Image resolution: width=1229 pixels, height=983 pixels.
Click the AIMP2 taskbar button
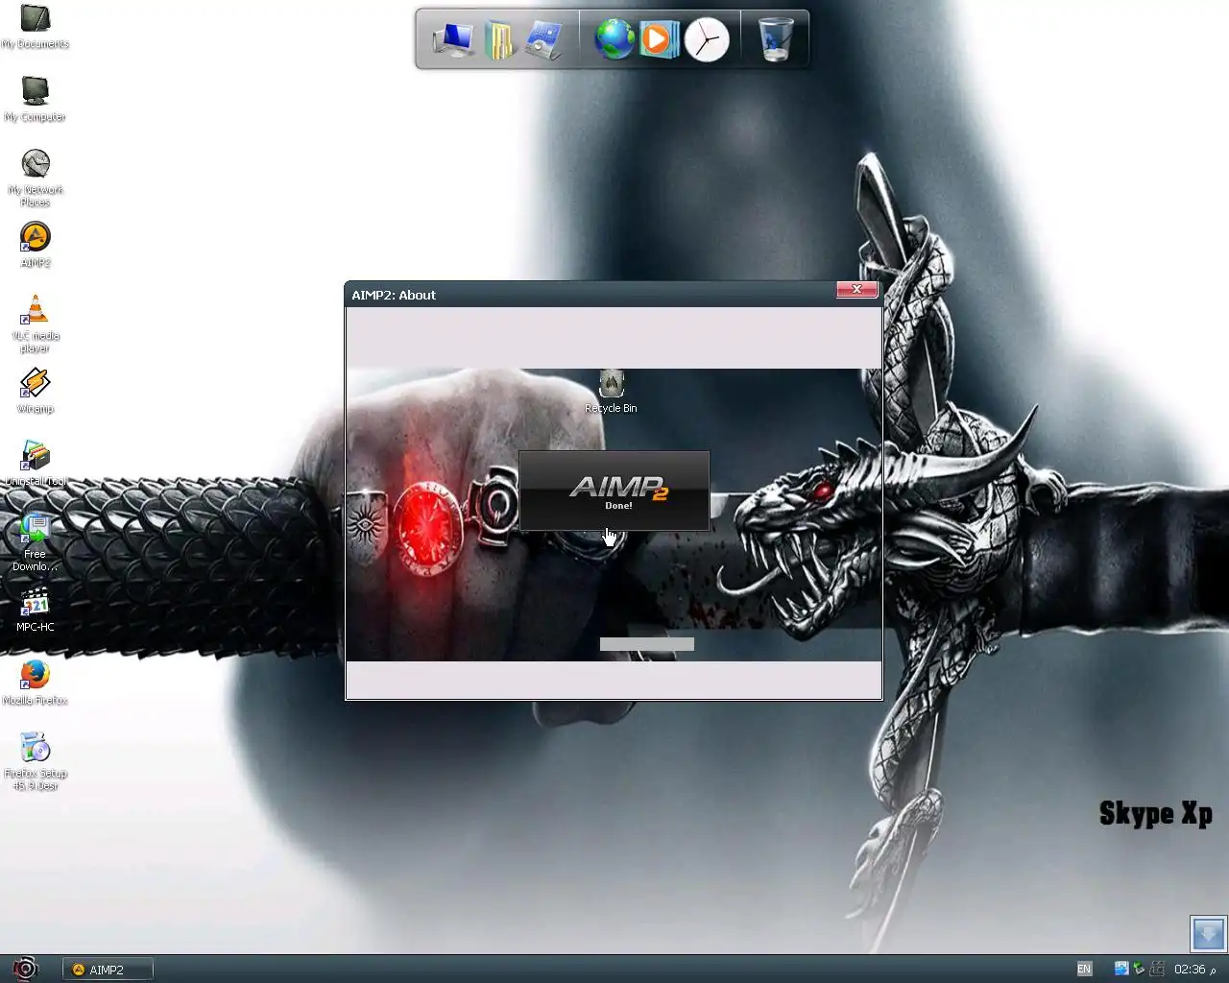[x=108, y=970]
